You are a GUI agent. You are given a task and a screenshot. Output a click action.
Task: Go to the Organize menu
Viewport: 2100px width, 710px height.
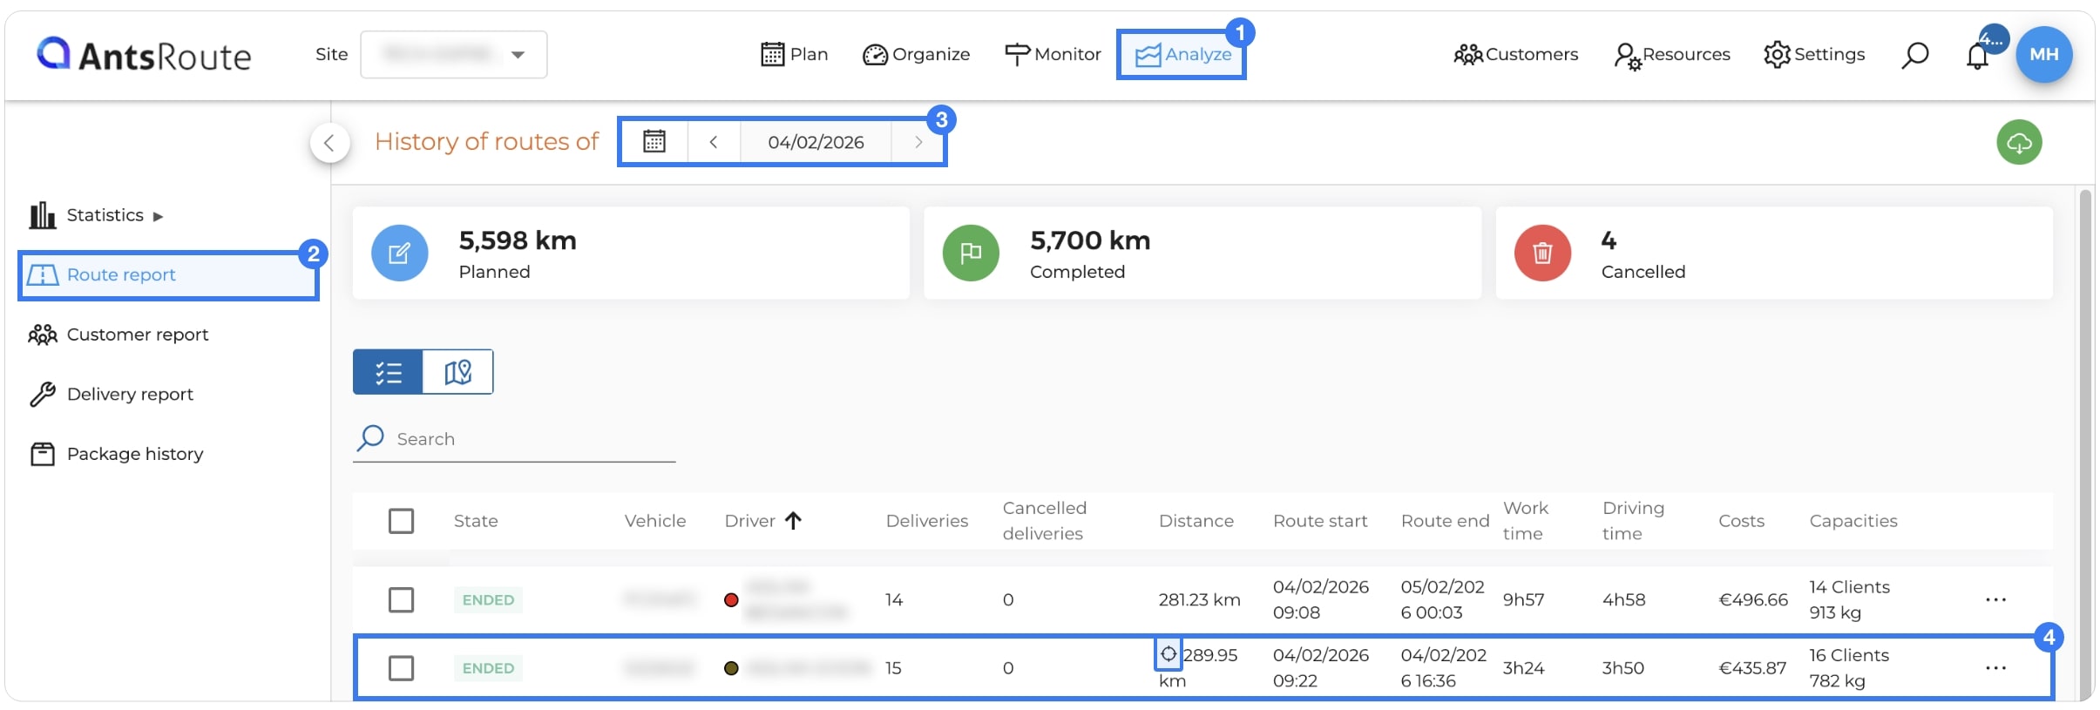coord(916,54)
